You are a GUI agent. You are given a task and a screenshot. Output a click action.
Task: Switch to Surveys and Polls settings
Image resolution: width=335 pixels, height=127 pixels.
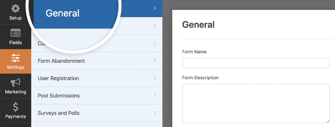(59, 113)
